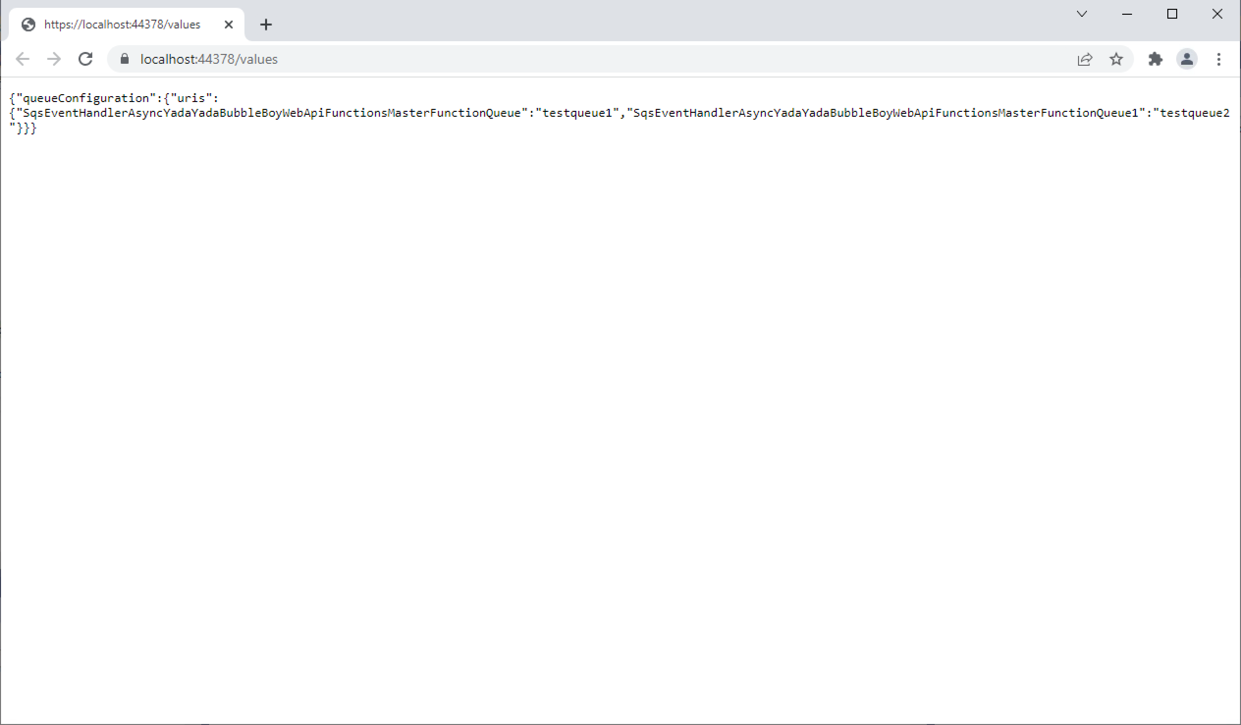
Task: Click the forward navigation arrow
Action: tap(54, 58)
